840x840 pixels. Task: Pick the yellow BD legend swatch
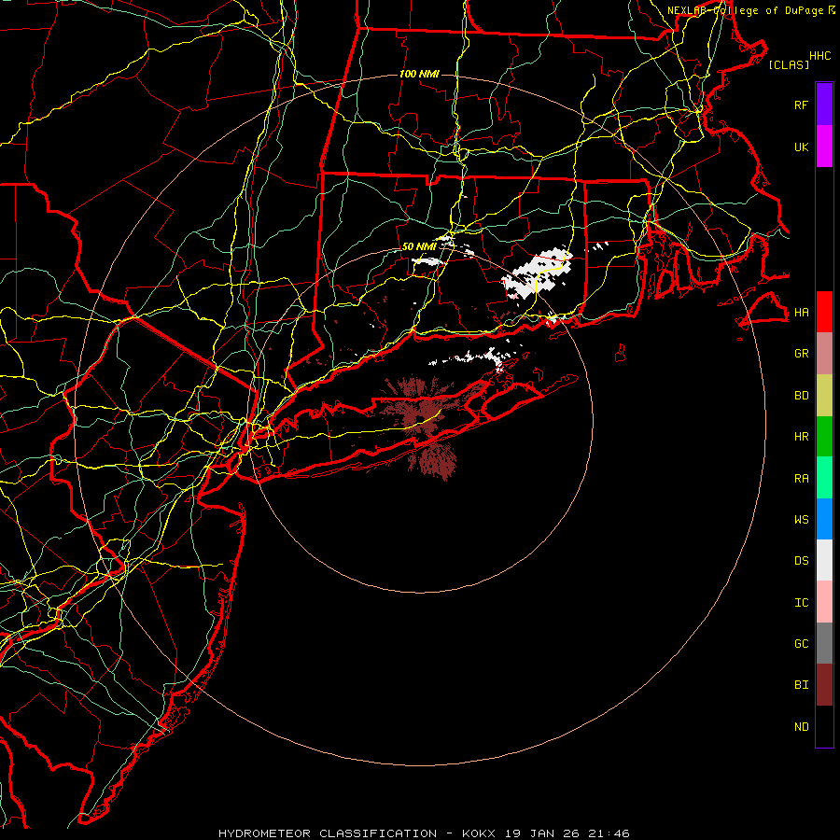[824, 396]
